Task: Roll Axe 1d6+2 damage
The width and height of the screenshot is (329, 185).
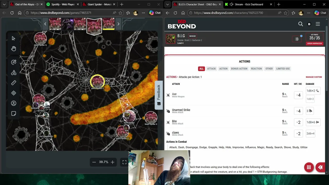Action: point(313,91)
